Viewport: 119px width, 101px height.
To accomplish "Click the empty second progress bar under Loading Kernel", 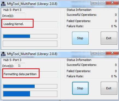I will pos(30,44).
